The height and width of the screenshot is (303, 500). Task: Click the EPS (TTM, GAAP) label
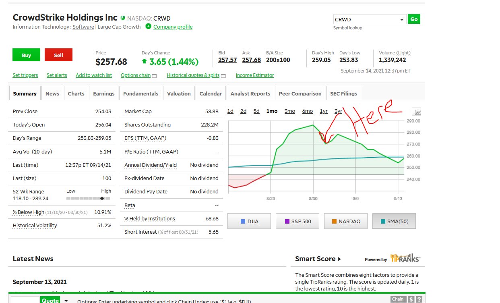(x=145, y=138)
